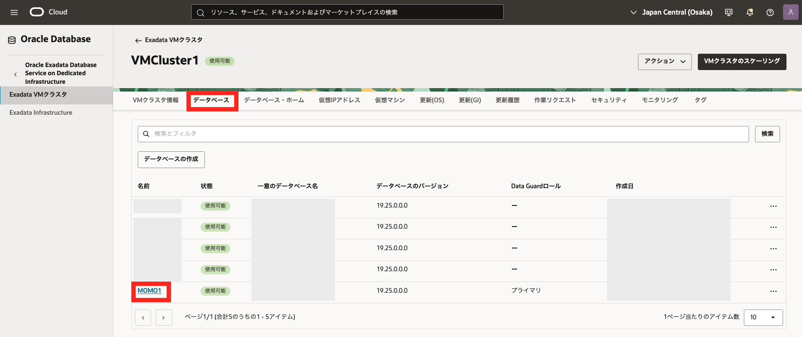Image resolution: width=802 pixels, height=337 pixels.
Task: Open the hamburger navigation menu
Action: (14, 12)
